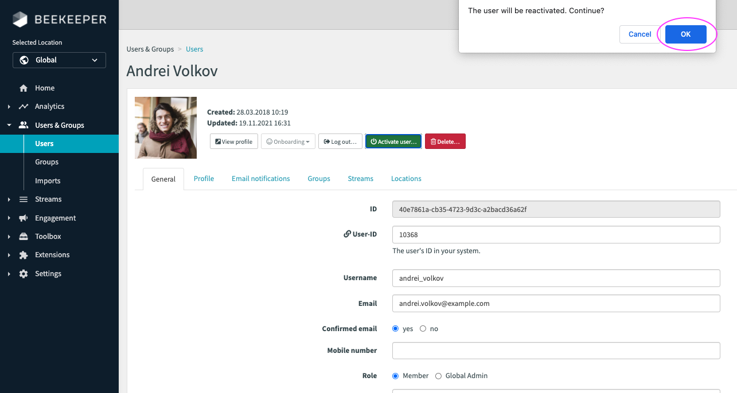Screen dimensions: 737x393
Task: Select the Member role radio button
Action: 395,376
